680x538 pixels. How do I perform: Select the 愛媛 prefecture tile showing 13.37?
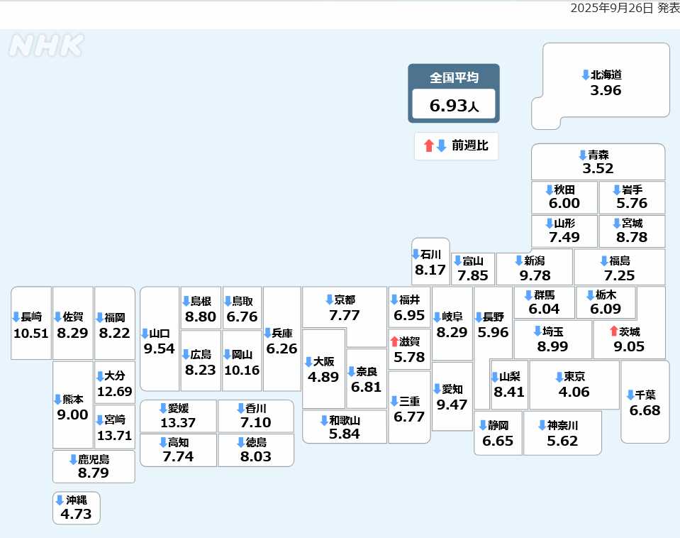tap(178, 416)
